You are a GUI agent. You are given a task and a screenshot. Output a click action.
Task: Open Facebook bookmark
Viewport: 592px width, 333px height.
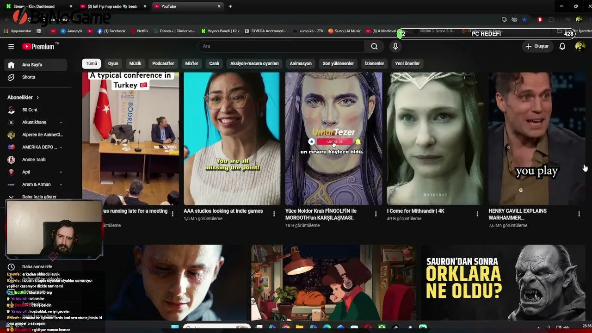pyautogui.click(x=111, y=31)
